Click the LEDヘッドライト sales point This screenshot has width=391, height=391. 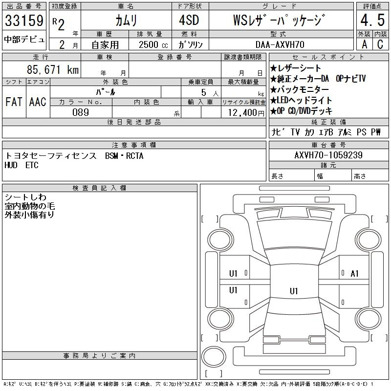pos(304,100)
